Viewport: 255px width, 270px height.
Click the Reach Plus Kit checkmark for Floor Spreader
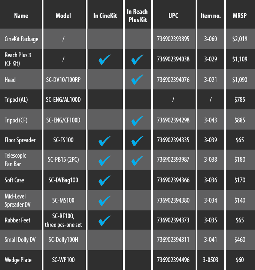[137, 141]
